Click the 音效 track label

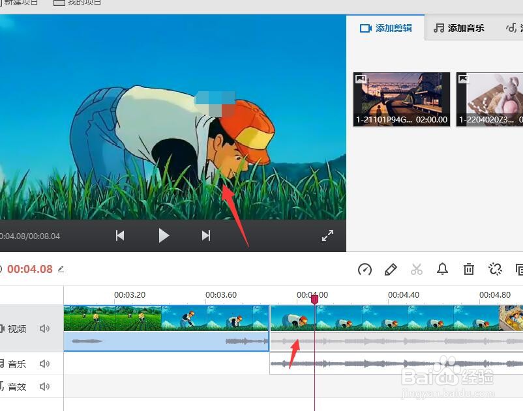click(17, 386)
